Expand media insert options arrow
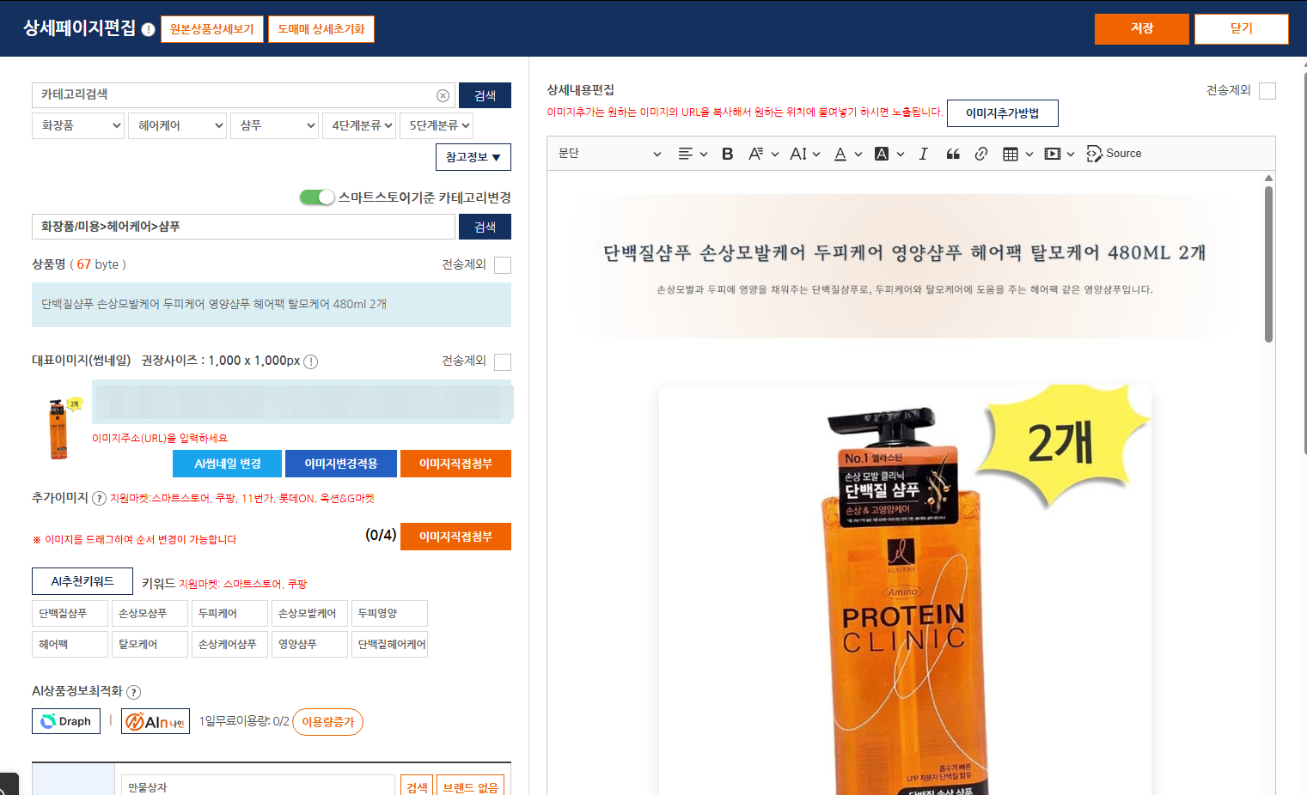 (1071, 155)
